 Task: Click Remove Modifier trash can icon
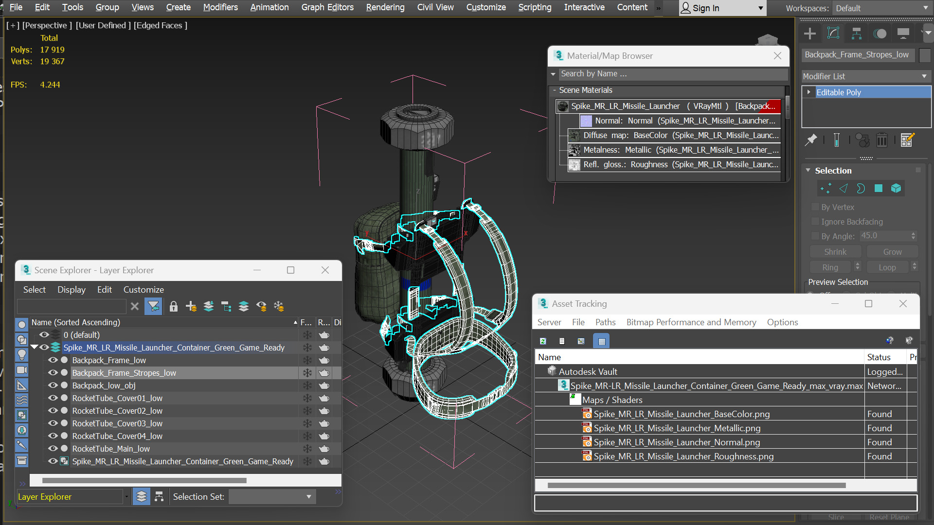882,140
